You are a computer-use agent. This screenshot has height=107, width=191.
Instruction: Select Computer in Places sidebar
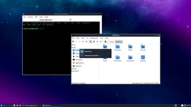tap(78, 60)
